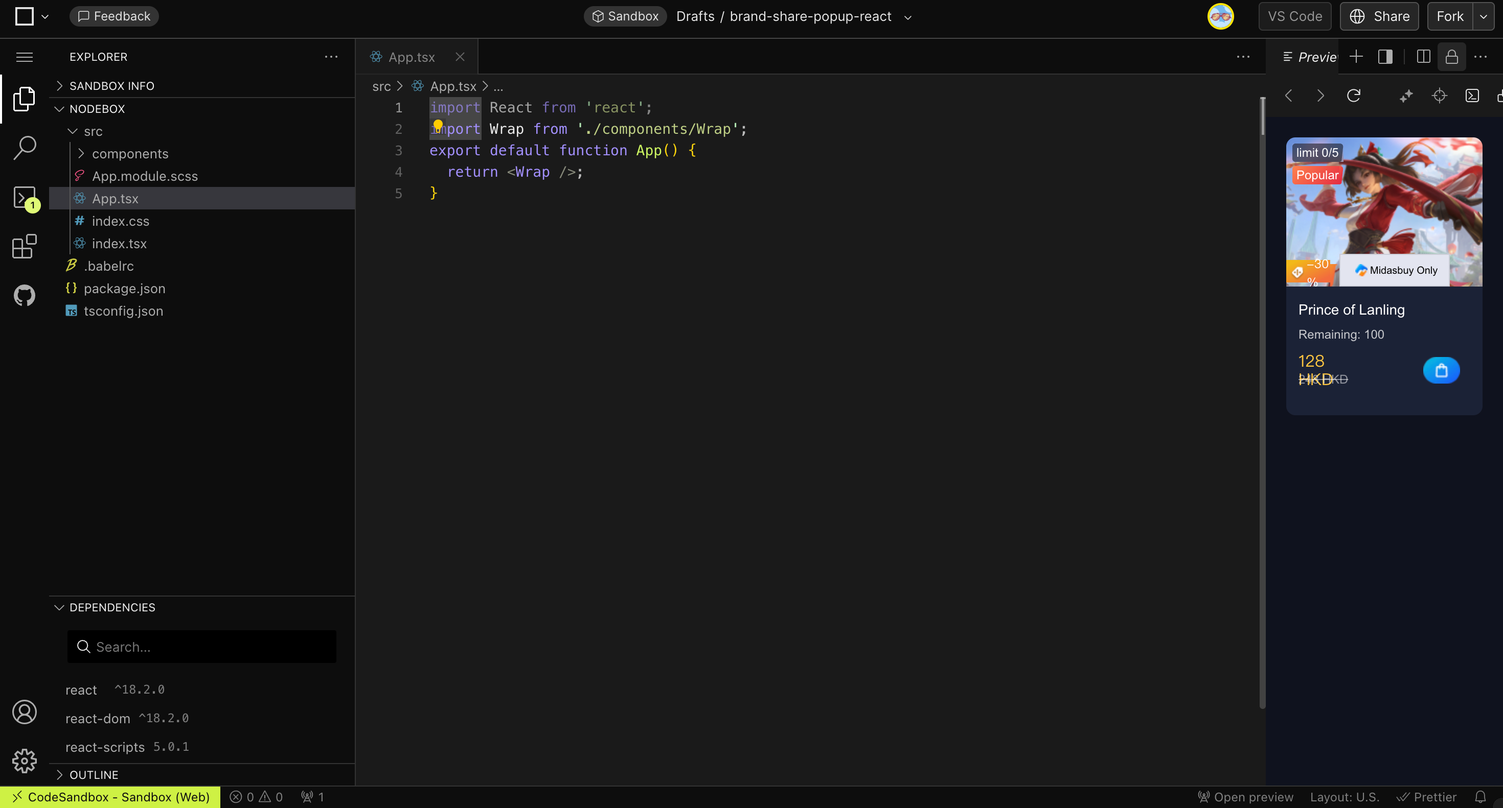This screenshot has width=1503, height=808.
Task: Open the Accounts icon in sidebar
Action: pyautogui.click(x=25, y=712)
